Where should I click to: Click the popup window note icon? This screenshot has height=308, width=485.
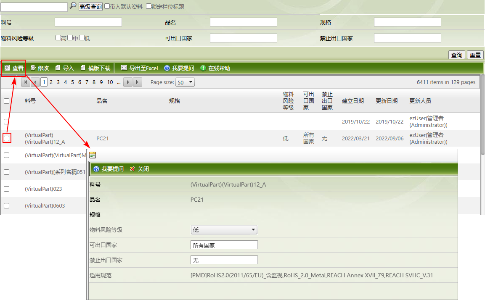pyautogui.click(x=93, y=155)
